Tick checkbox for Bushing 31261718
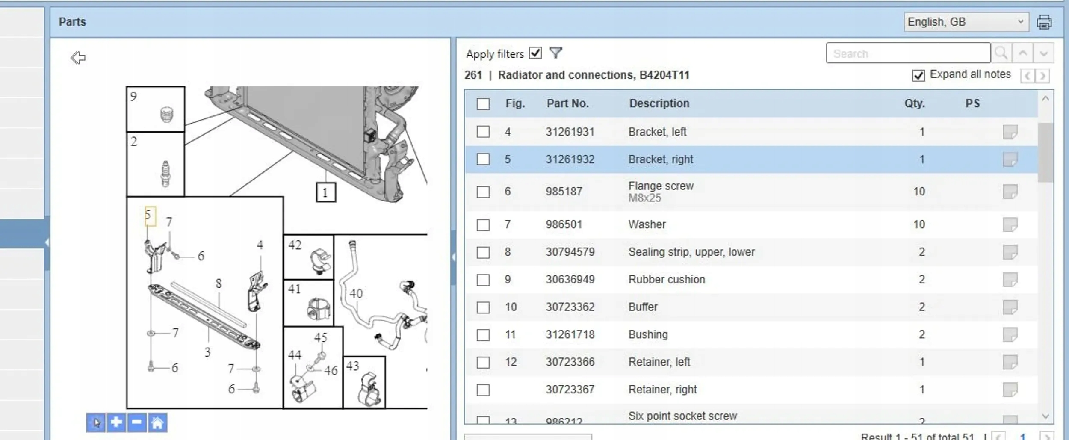Viewport: 1069px width, 440px height. [x=483, y=335]
